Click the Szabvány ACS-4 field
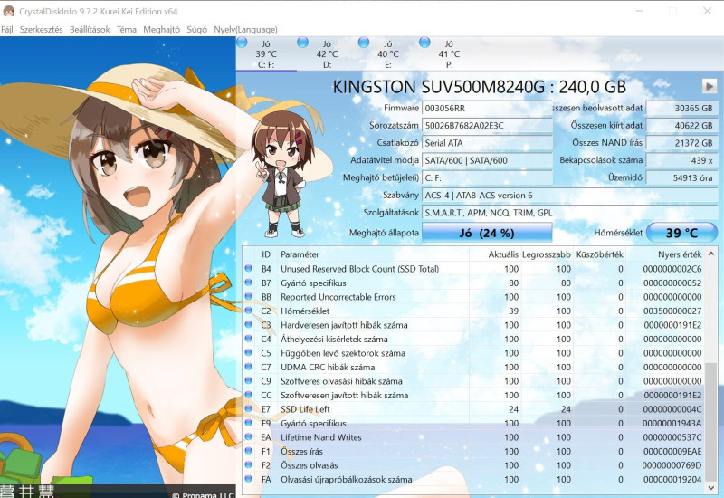This screenshot has width=724, height=498. click(570, 196)
